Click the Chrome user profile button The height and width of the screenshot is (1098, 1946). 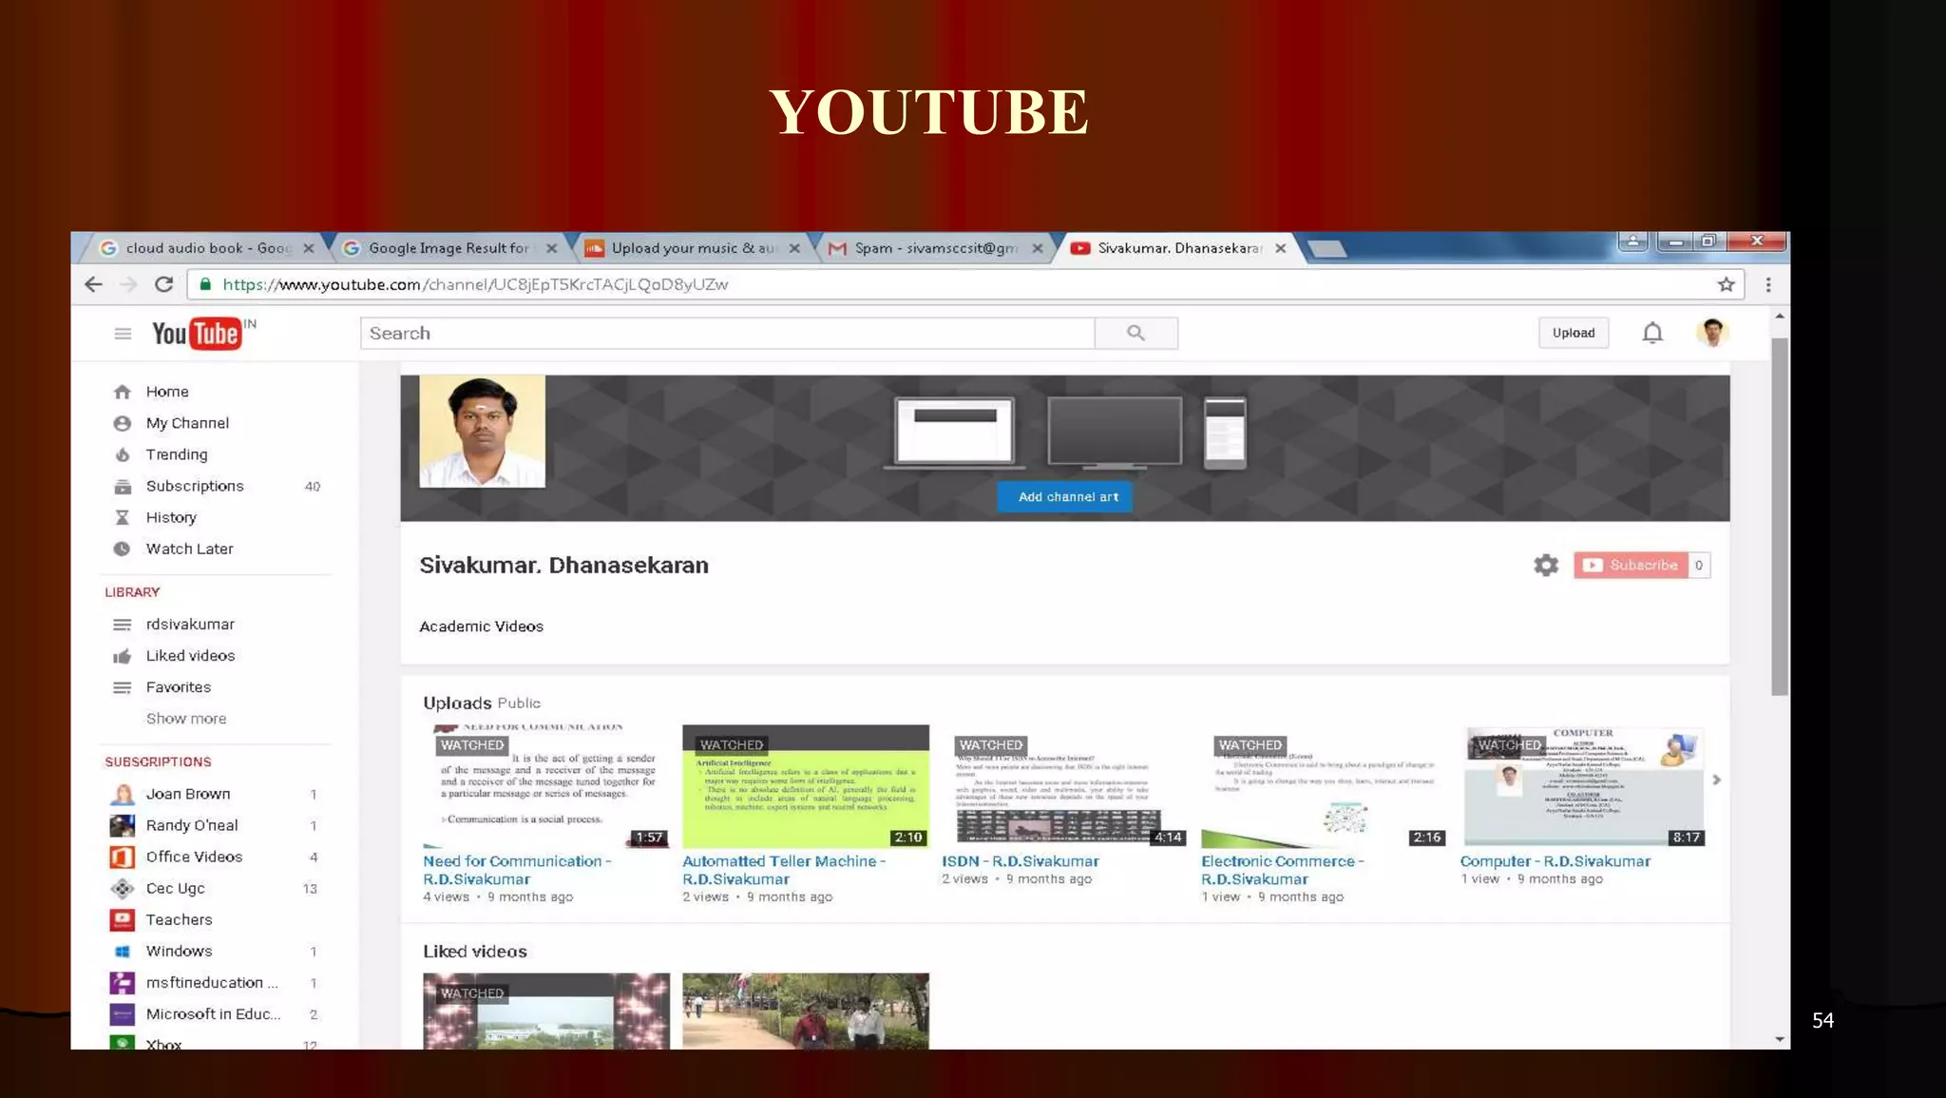pos(1633,241)
